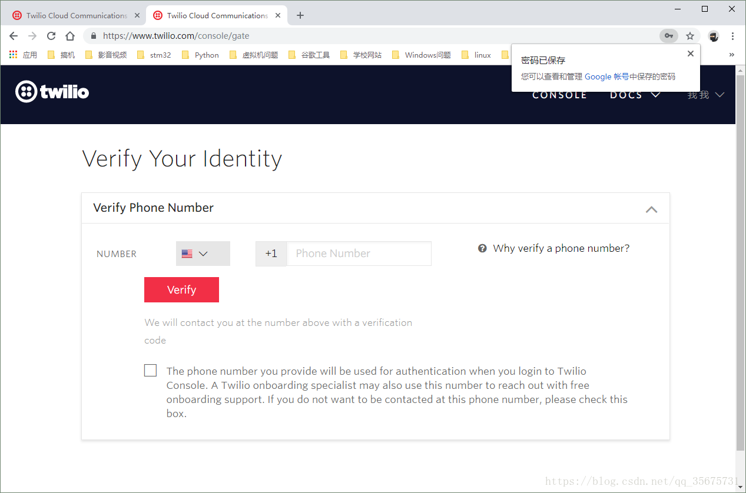Close the password saved popup
Image resolution: width=746 pixels, height=493 pixels.
pos(691,54)
